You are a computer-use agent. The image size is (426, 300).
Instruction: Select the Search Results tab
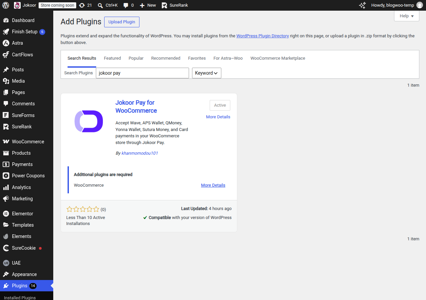point(82,58)
